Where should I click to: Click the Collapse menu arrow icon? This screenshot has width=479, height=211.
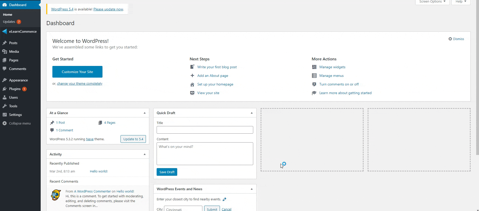click(5, 123)
